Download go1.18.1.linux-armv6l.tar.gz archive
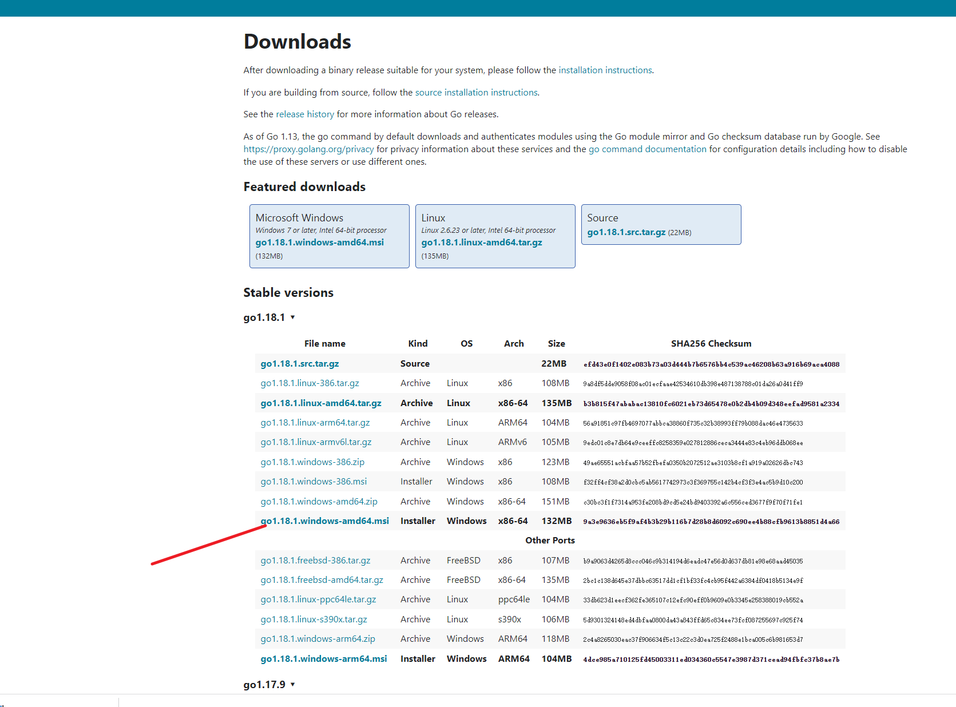Screen dimensions: 956x707 (316, 442)
